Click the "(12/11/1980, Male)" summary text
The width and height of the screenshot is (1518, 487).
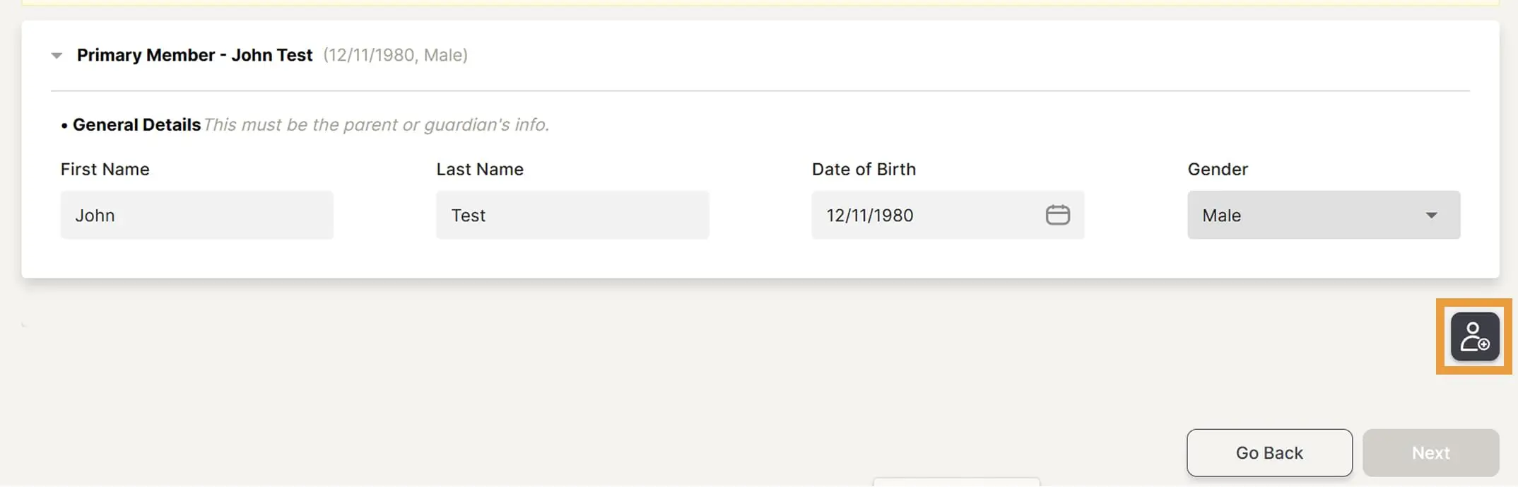tap(395, 55)
